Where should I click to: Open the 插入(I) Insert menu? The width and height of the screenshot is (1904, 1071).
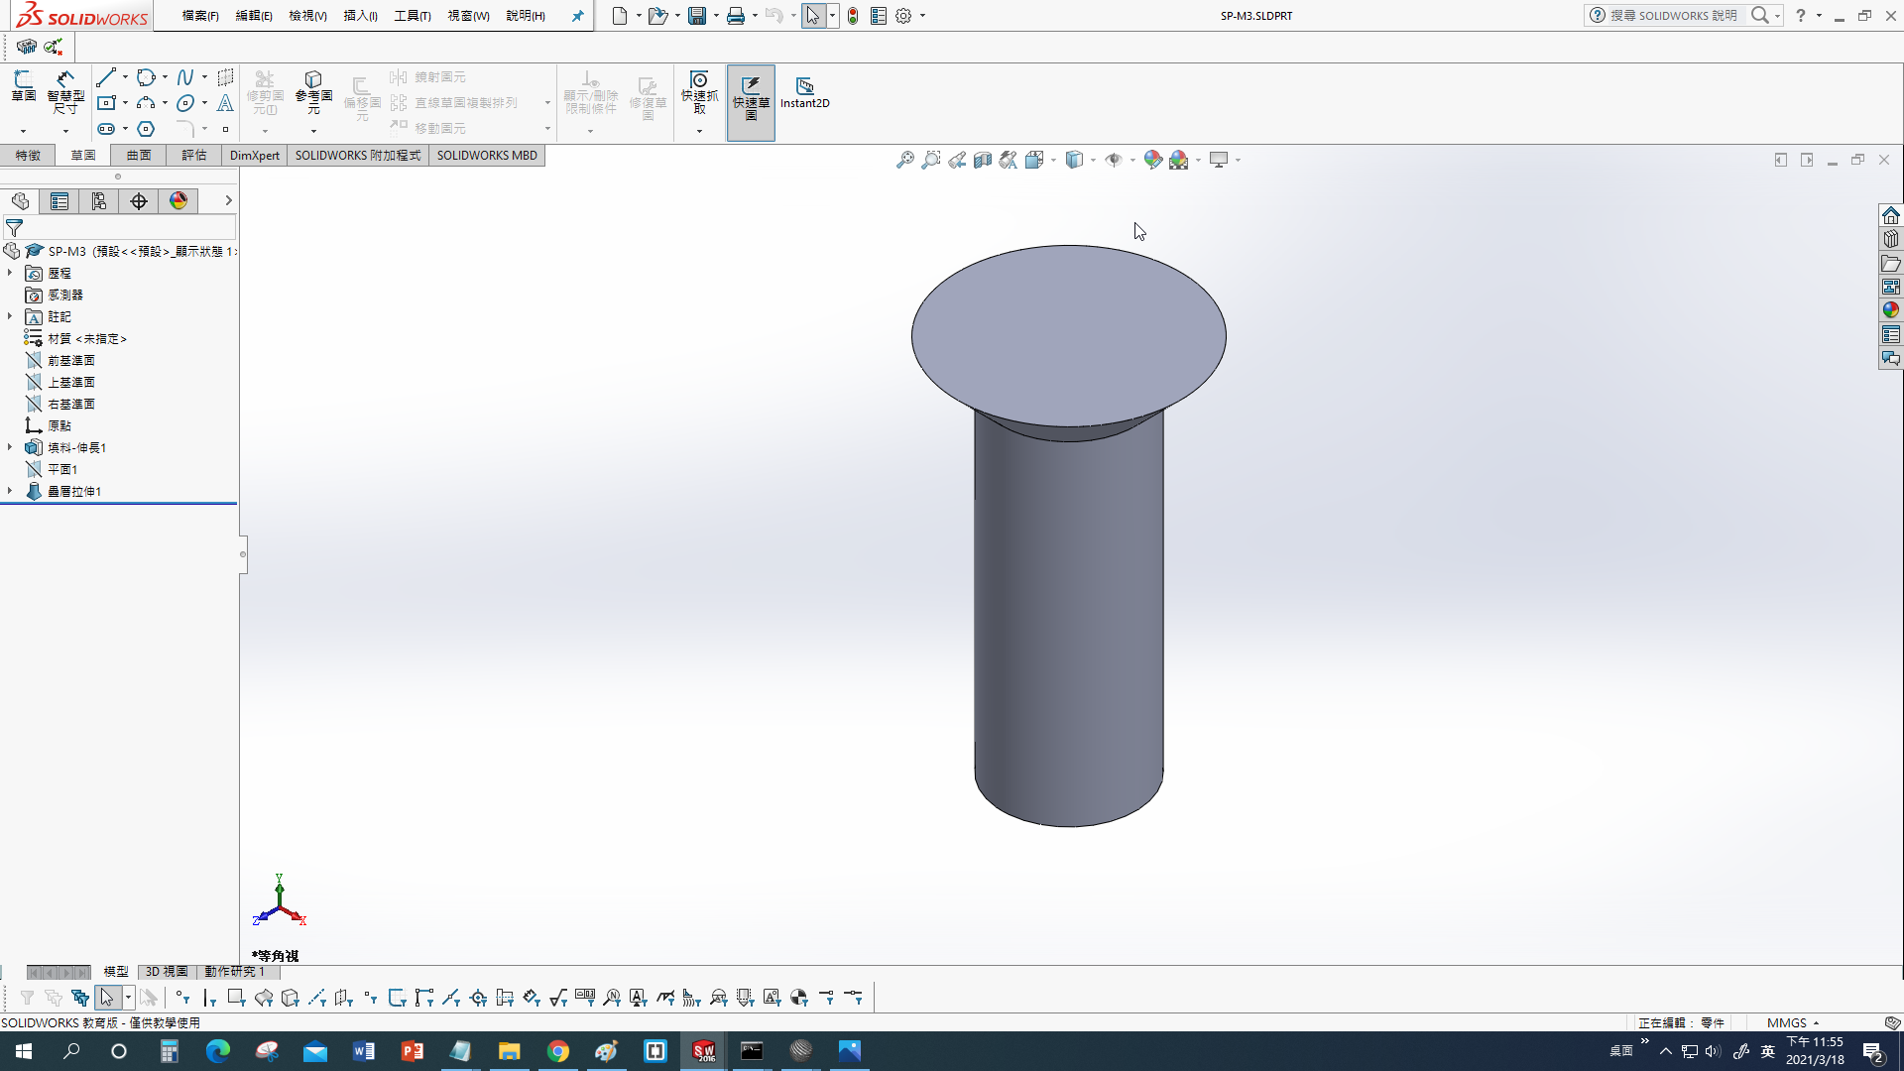(x=360, y=16)
